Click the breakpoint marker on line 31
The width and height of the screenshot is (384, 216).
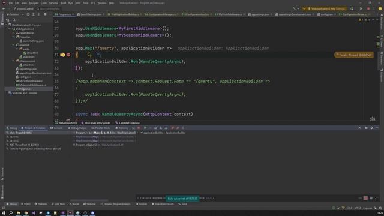coord(68,55)
